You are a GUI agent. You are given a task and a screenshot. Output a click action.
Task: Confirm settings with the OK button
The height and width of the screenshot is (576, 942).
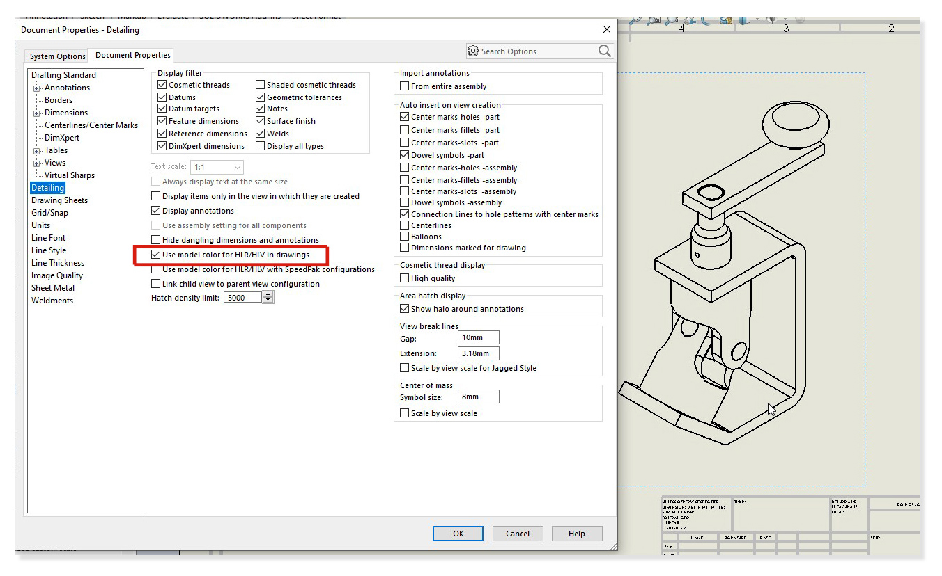click(458, 533)
